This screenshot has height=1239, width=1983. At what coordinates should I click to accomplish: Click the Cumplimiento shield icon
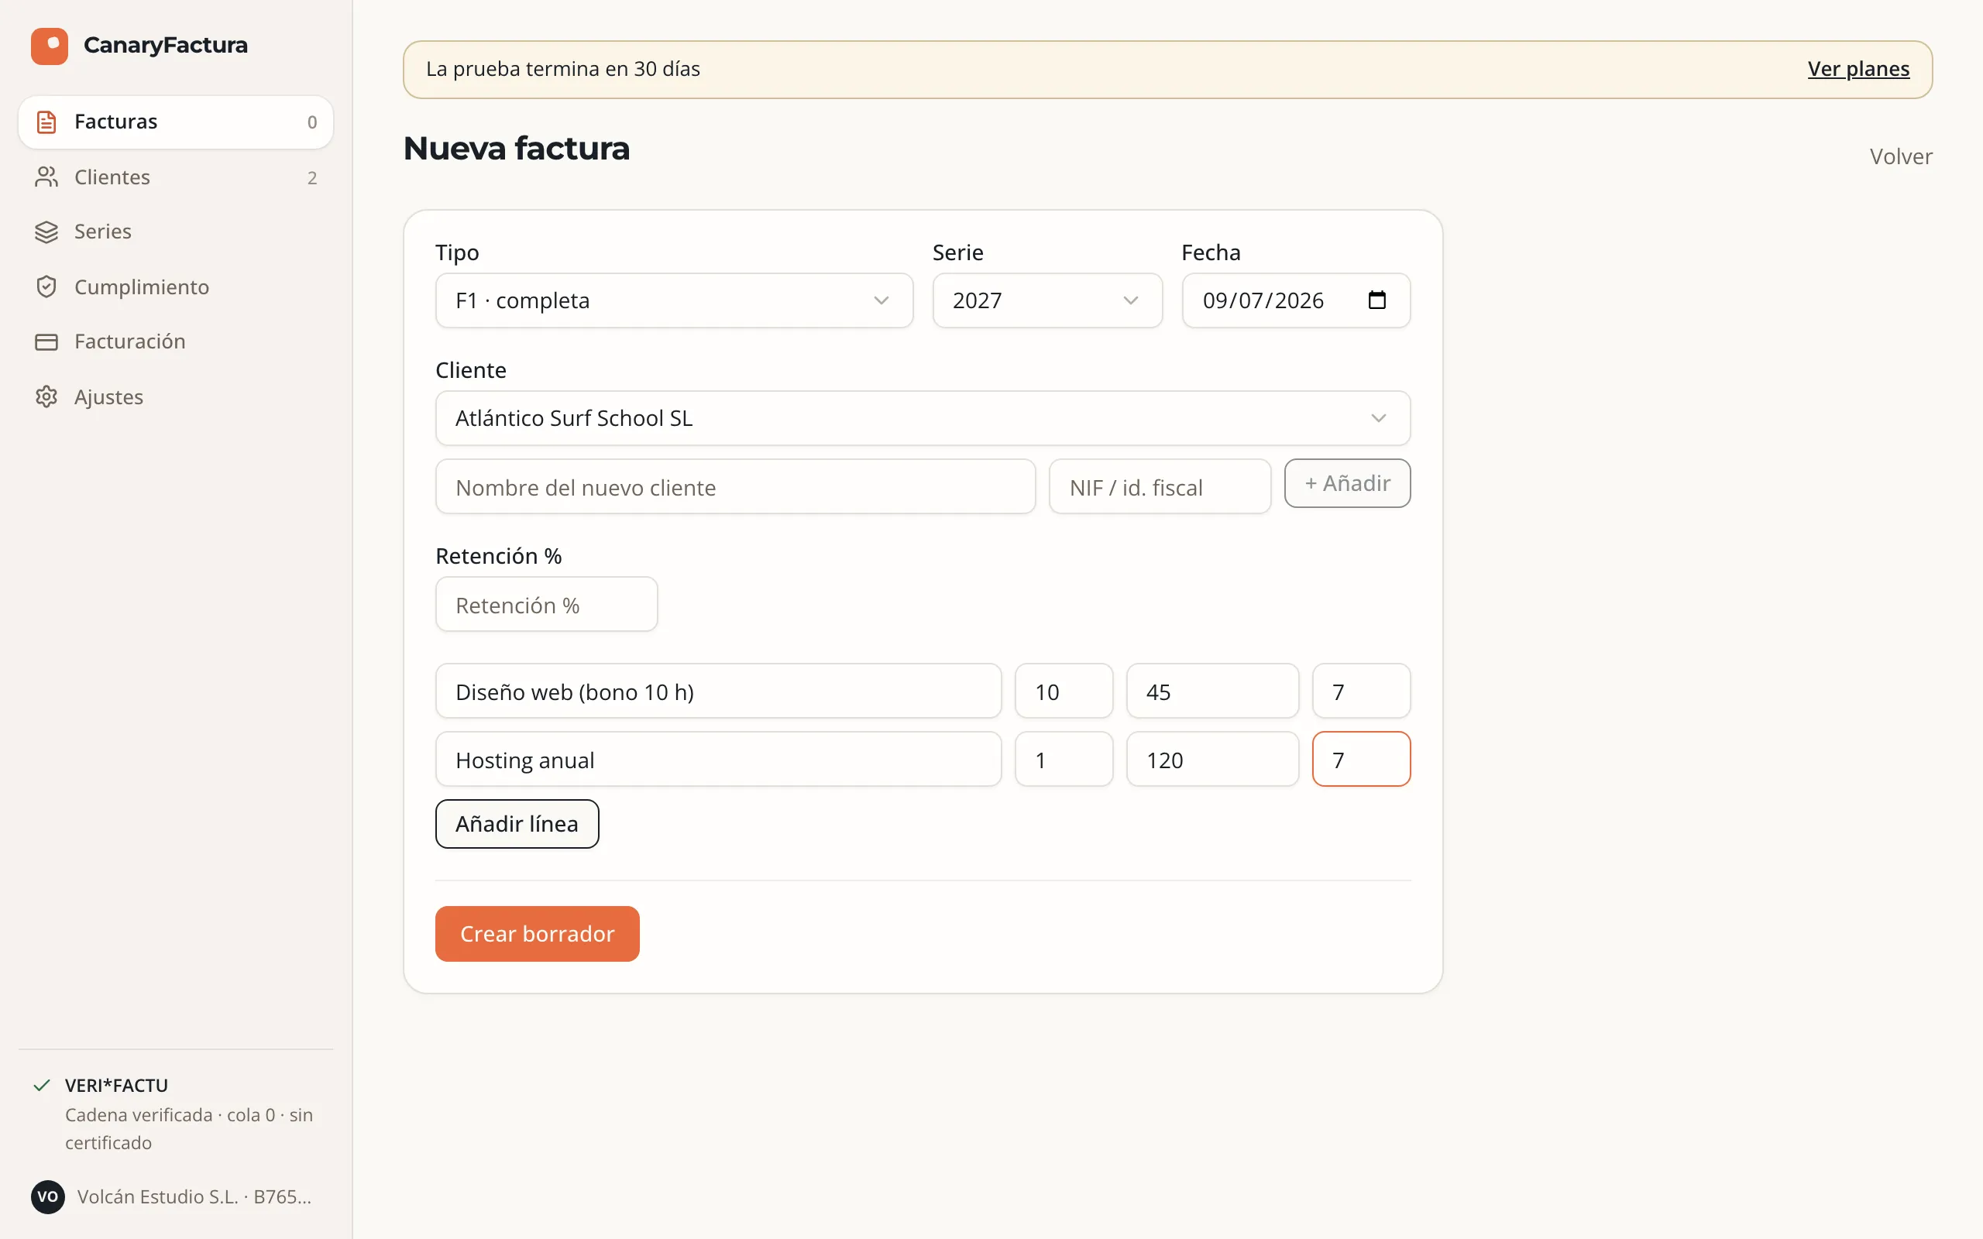tap(46, 287)
